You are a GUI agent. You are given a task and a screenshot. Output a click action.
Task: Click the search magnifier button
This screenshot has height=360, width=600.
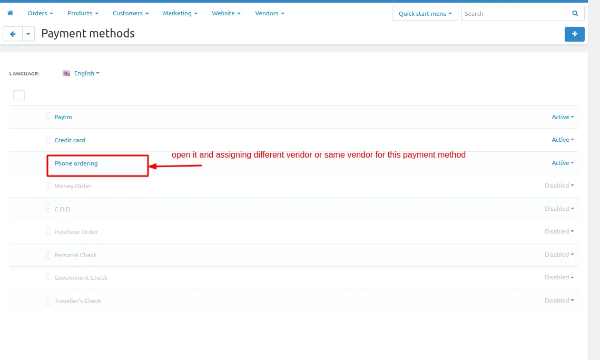point(575,13)
